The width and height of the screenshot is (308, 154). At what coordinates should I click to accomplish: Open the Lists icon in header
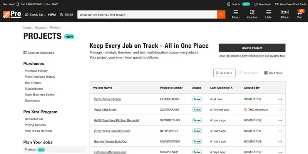(x=268, y=14)
